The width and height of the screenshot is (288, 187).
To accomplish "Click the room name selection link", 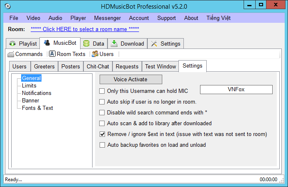I will pos(85,29).
